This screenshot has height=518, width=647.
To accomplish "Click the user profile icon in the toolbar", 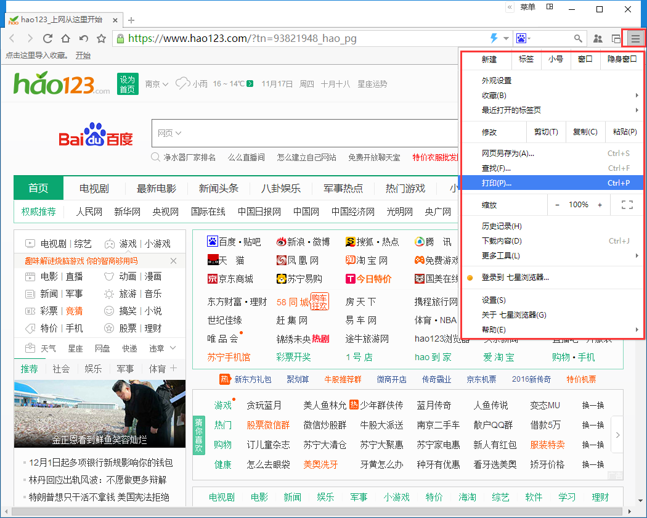I will click(x=597, y=38).
